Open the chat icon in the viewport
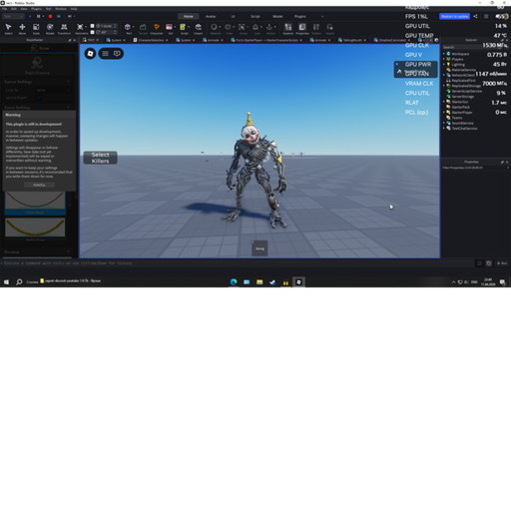 pos(117,54)
